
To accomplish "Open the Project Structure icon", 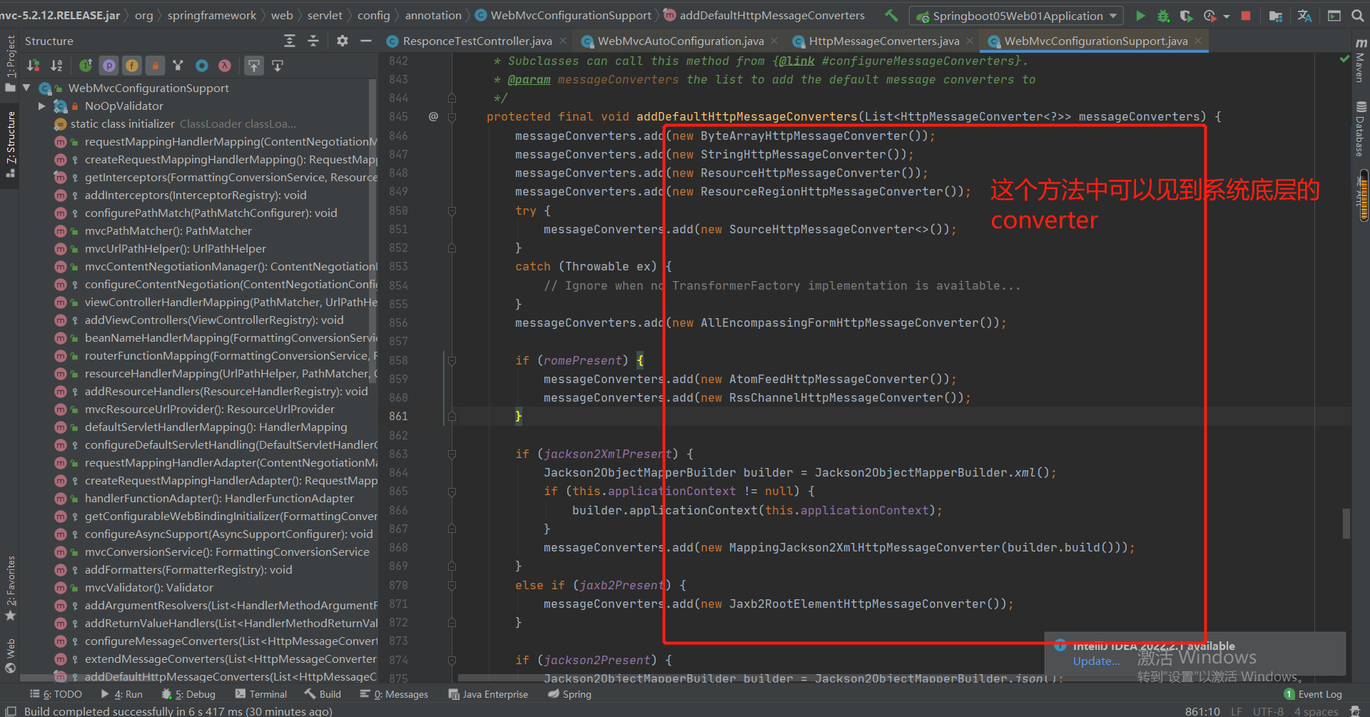I will [1276, 16].
